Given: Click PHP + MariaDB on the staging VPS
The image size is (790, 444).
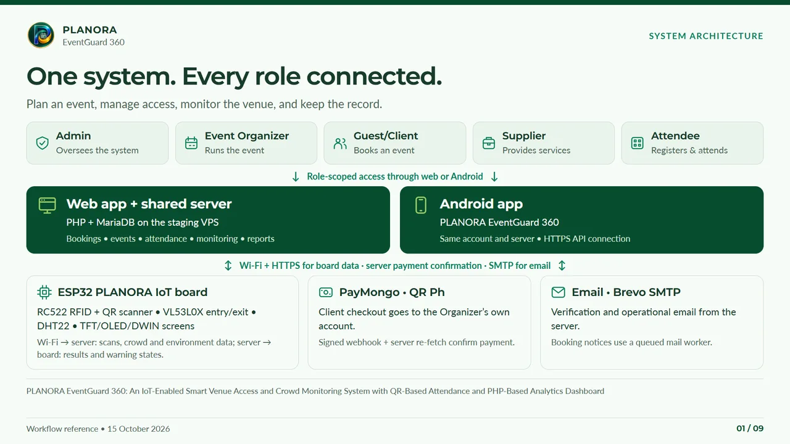Looking at the screenshot, I should click(143, 223).
